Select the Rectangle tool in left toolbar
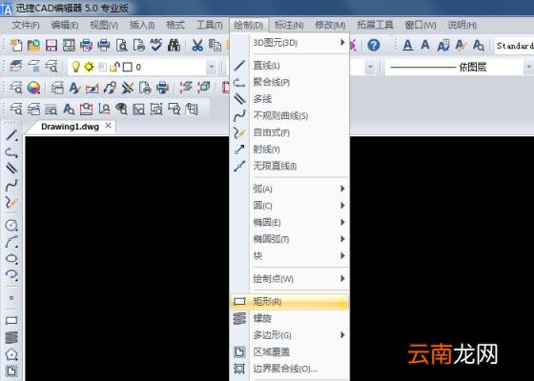 pos(11,320)
